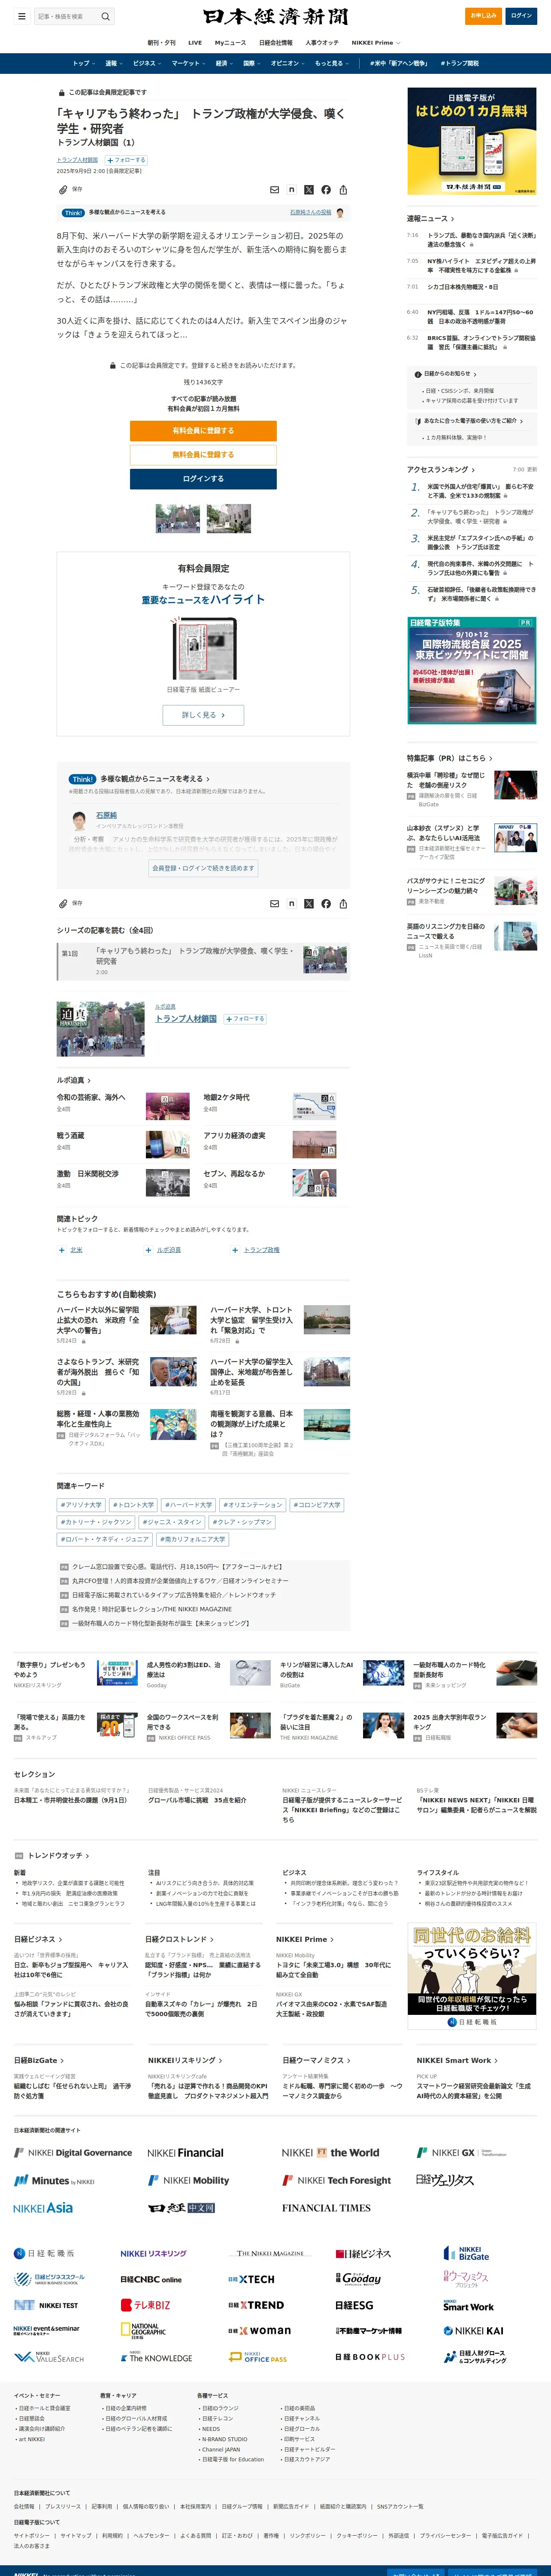This screenshot has height=2576, width=551.
Task: Open 日経ヴェリタス logo link
Action: [445, 2180]
